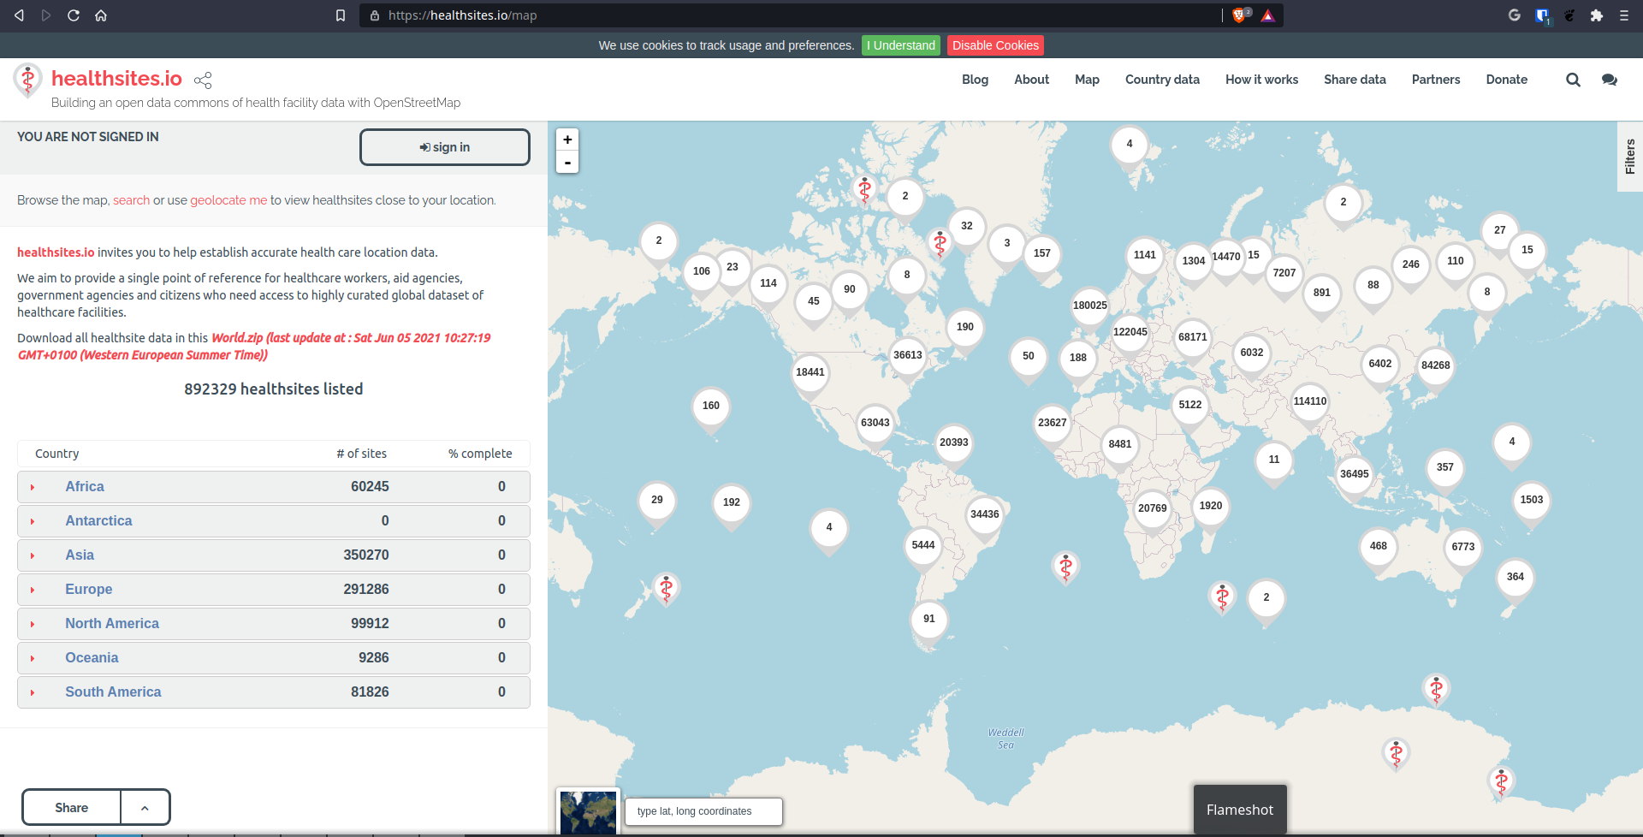Expand the Europe country row
Image resolution: width=1643 pixels, height=837 pixels.
[33, 590]
